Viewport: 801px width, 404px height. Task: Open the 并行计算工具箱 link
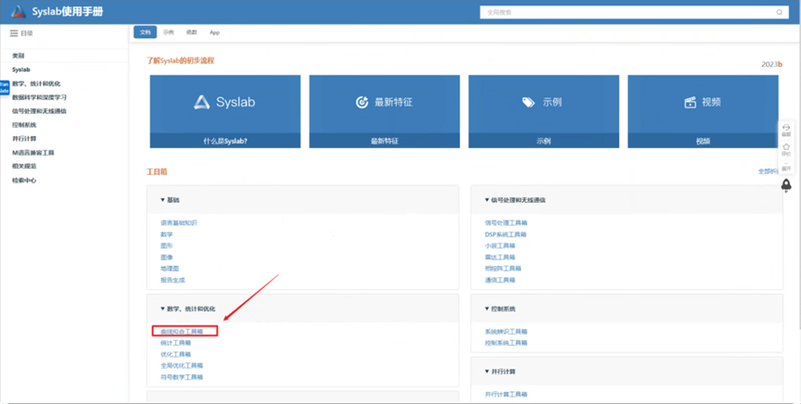(506, 395)
